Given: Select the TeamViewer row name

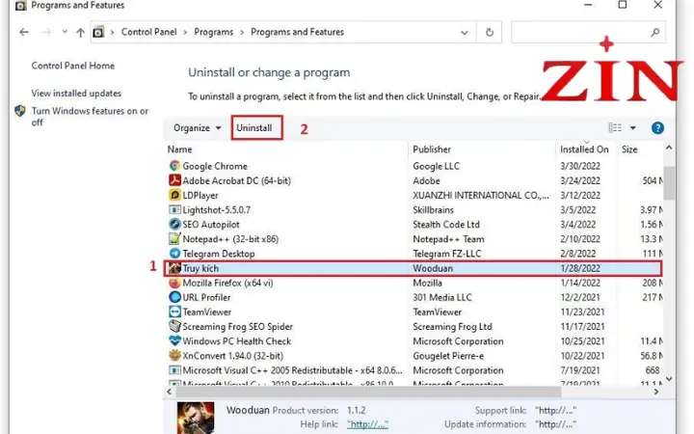Looking at the screenshot, I should coord(206,312).
